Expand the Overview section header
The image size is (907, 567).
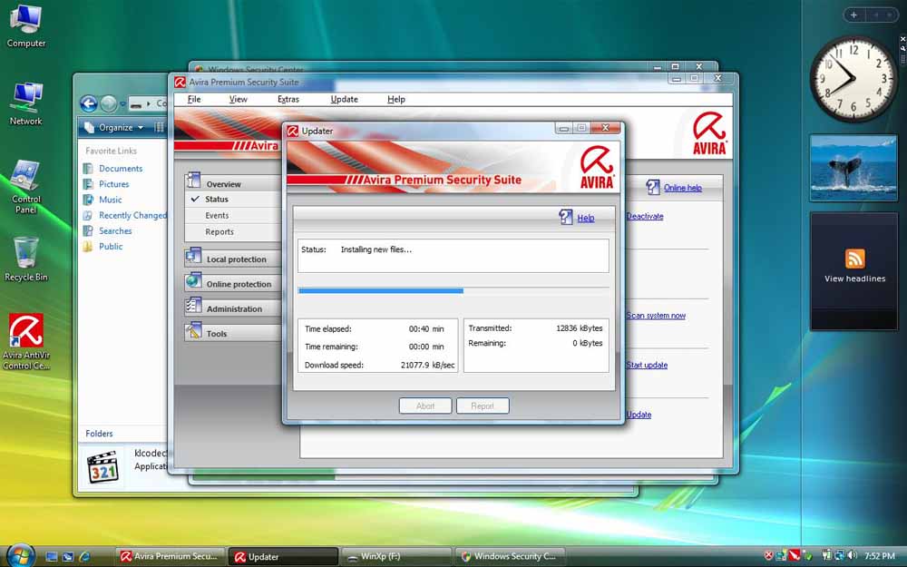point(223,184)
